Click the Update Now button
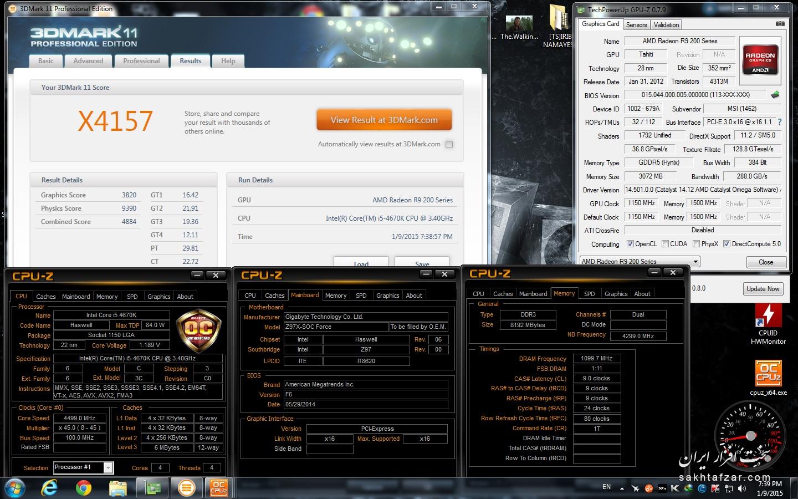Screen dimensions: 798x499 (763, 289)
